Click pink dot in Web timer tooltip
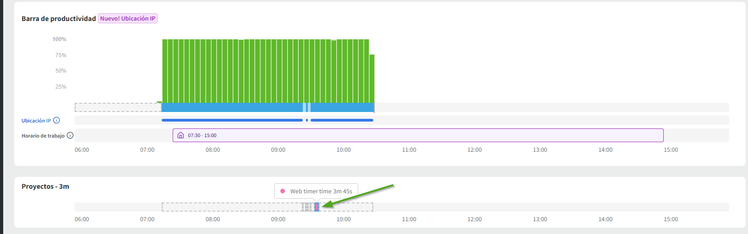Viewport: 748px width, 234px height. pos(283,191)
